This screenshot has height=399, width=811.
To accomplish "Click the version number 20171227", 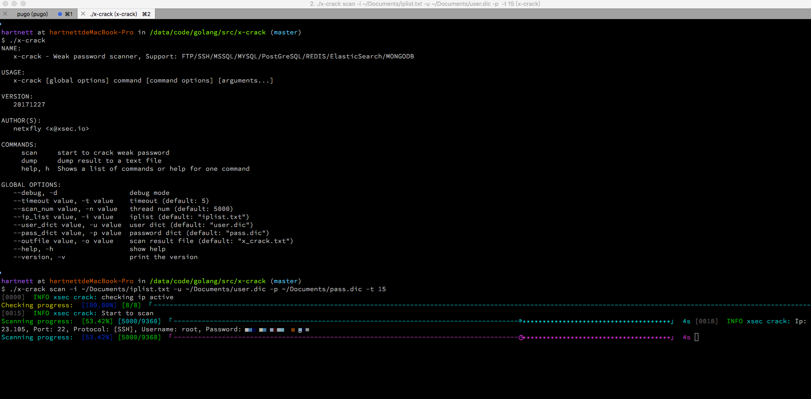I will [29, 104].
